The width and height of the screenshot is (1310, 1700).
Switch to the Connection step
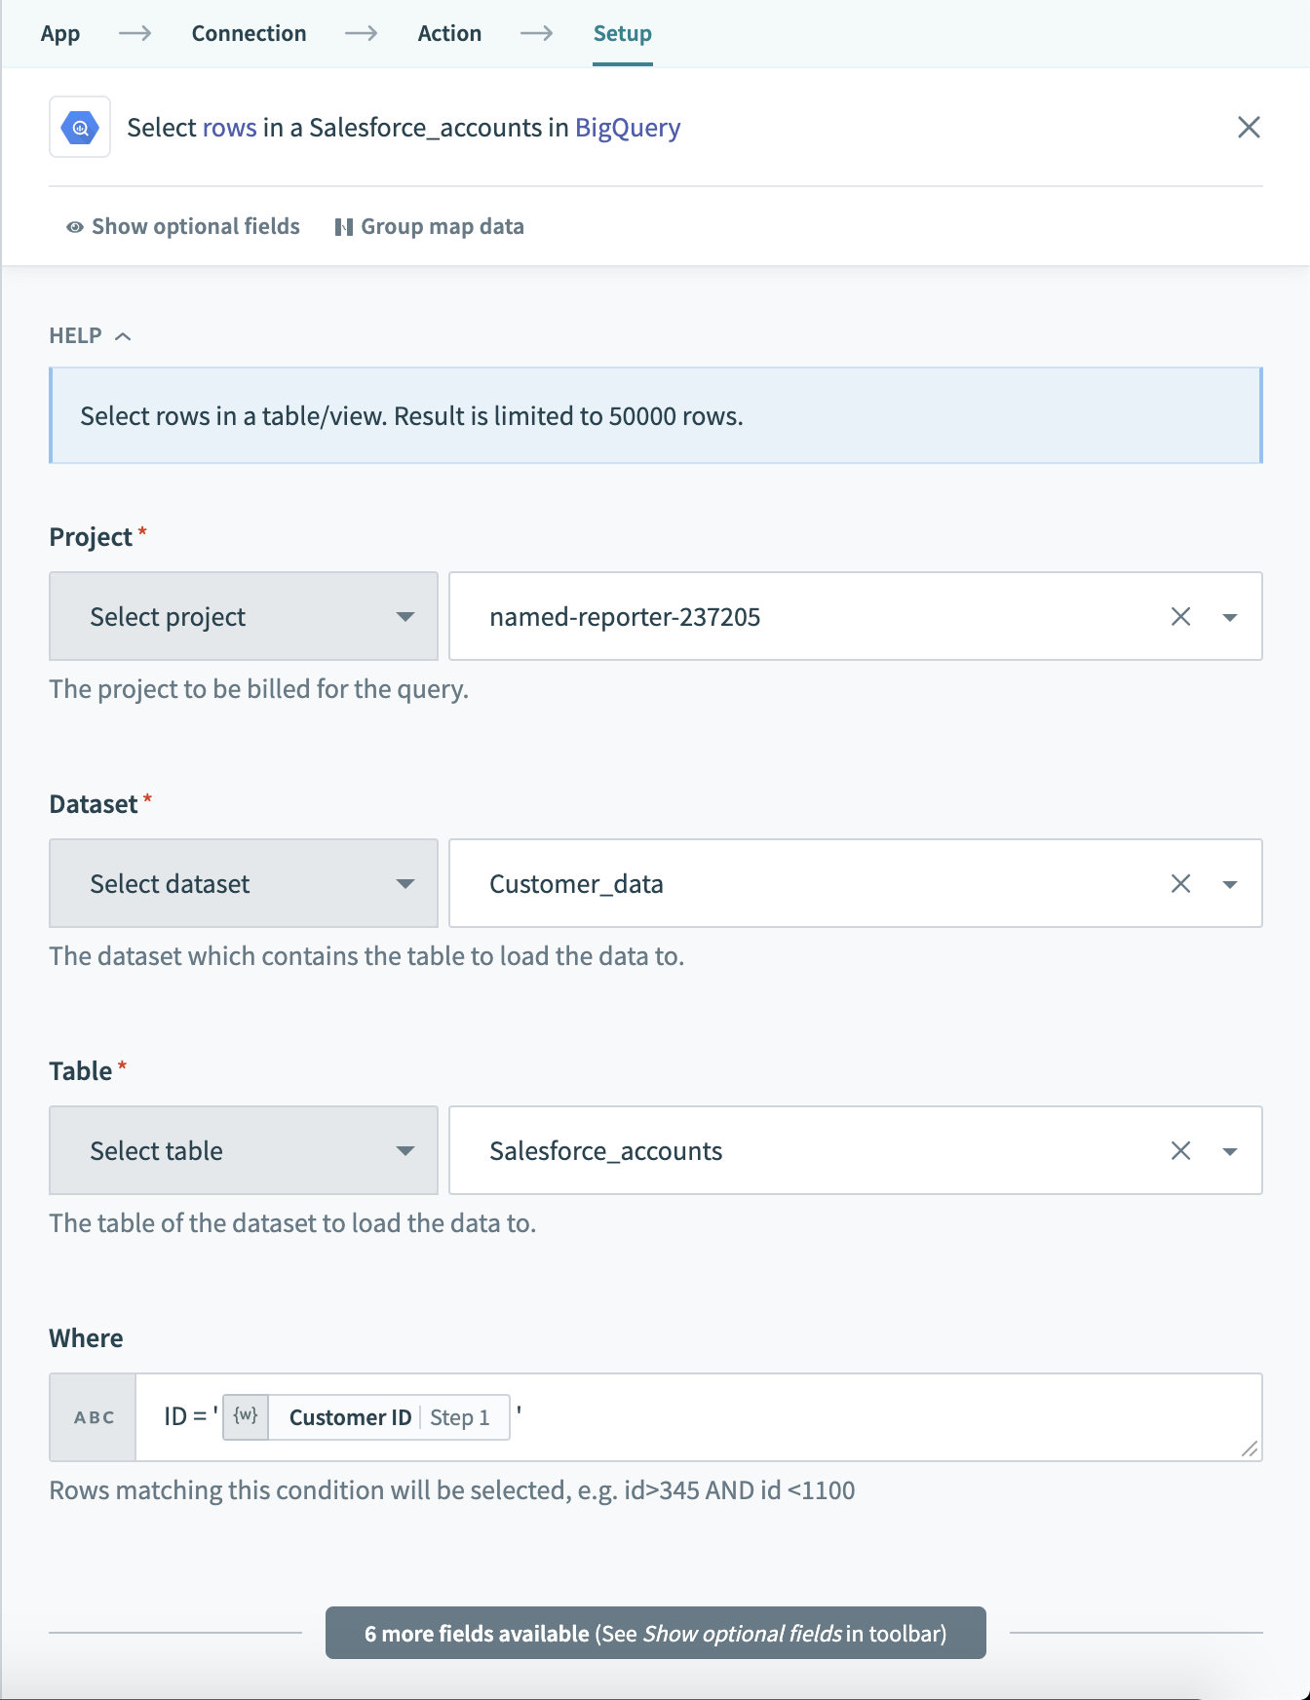coord(249,32)
